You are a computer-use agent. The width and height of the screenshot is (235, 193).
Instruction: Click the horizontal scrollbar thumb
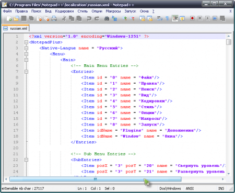(96, 179)
